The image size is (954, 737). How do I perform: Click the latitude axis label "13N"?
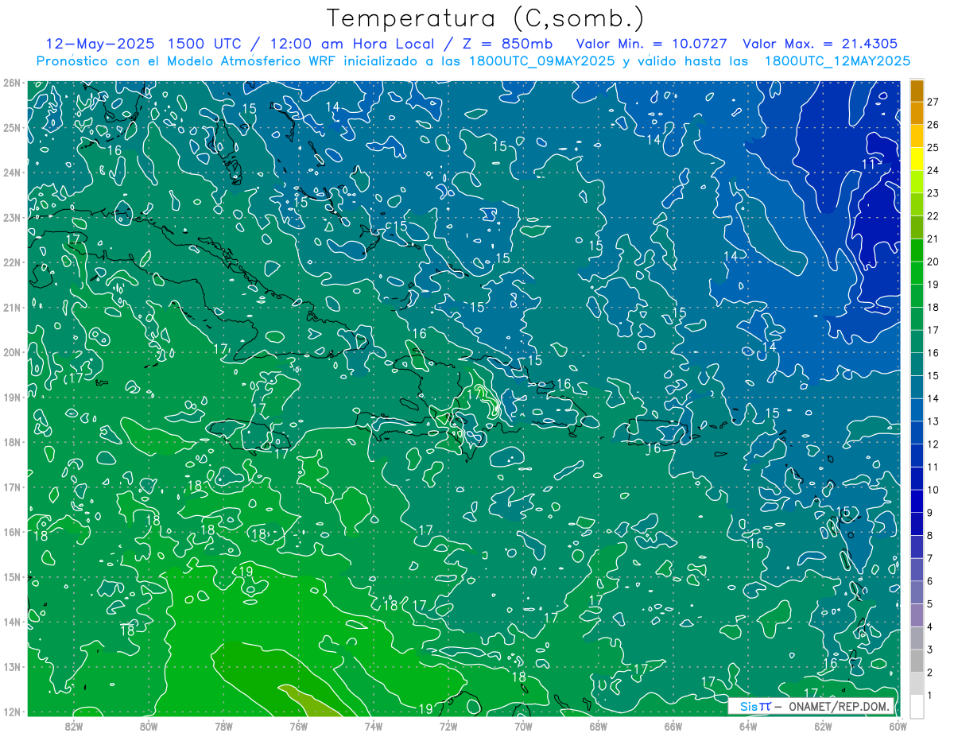pos(12,667)
